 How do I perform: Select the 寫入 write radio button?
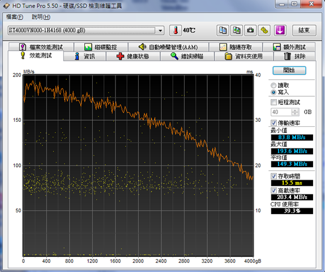point(273,92)
